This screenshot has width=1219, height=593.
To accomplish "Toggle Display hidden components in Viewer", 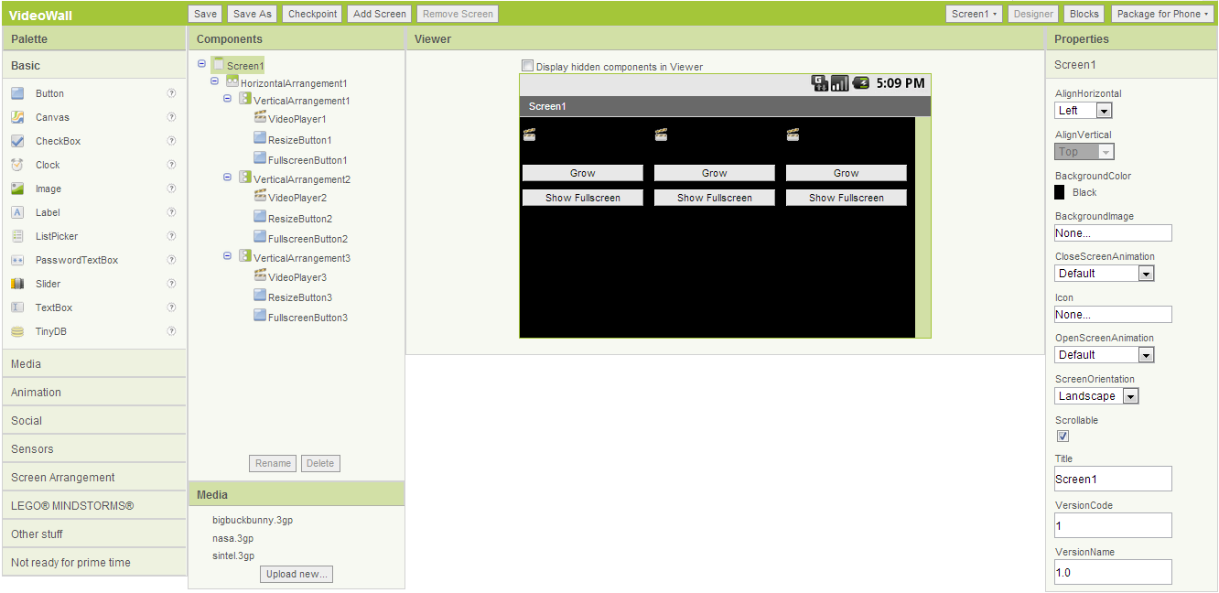I will click(527, 66).
